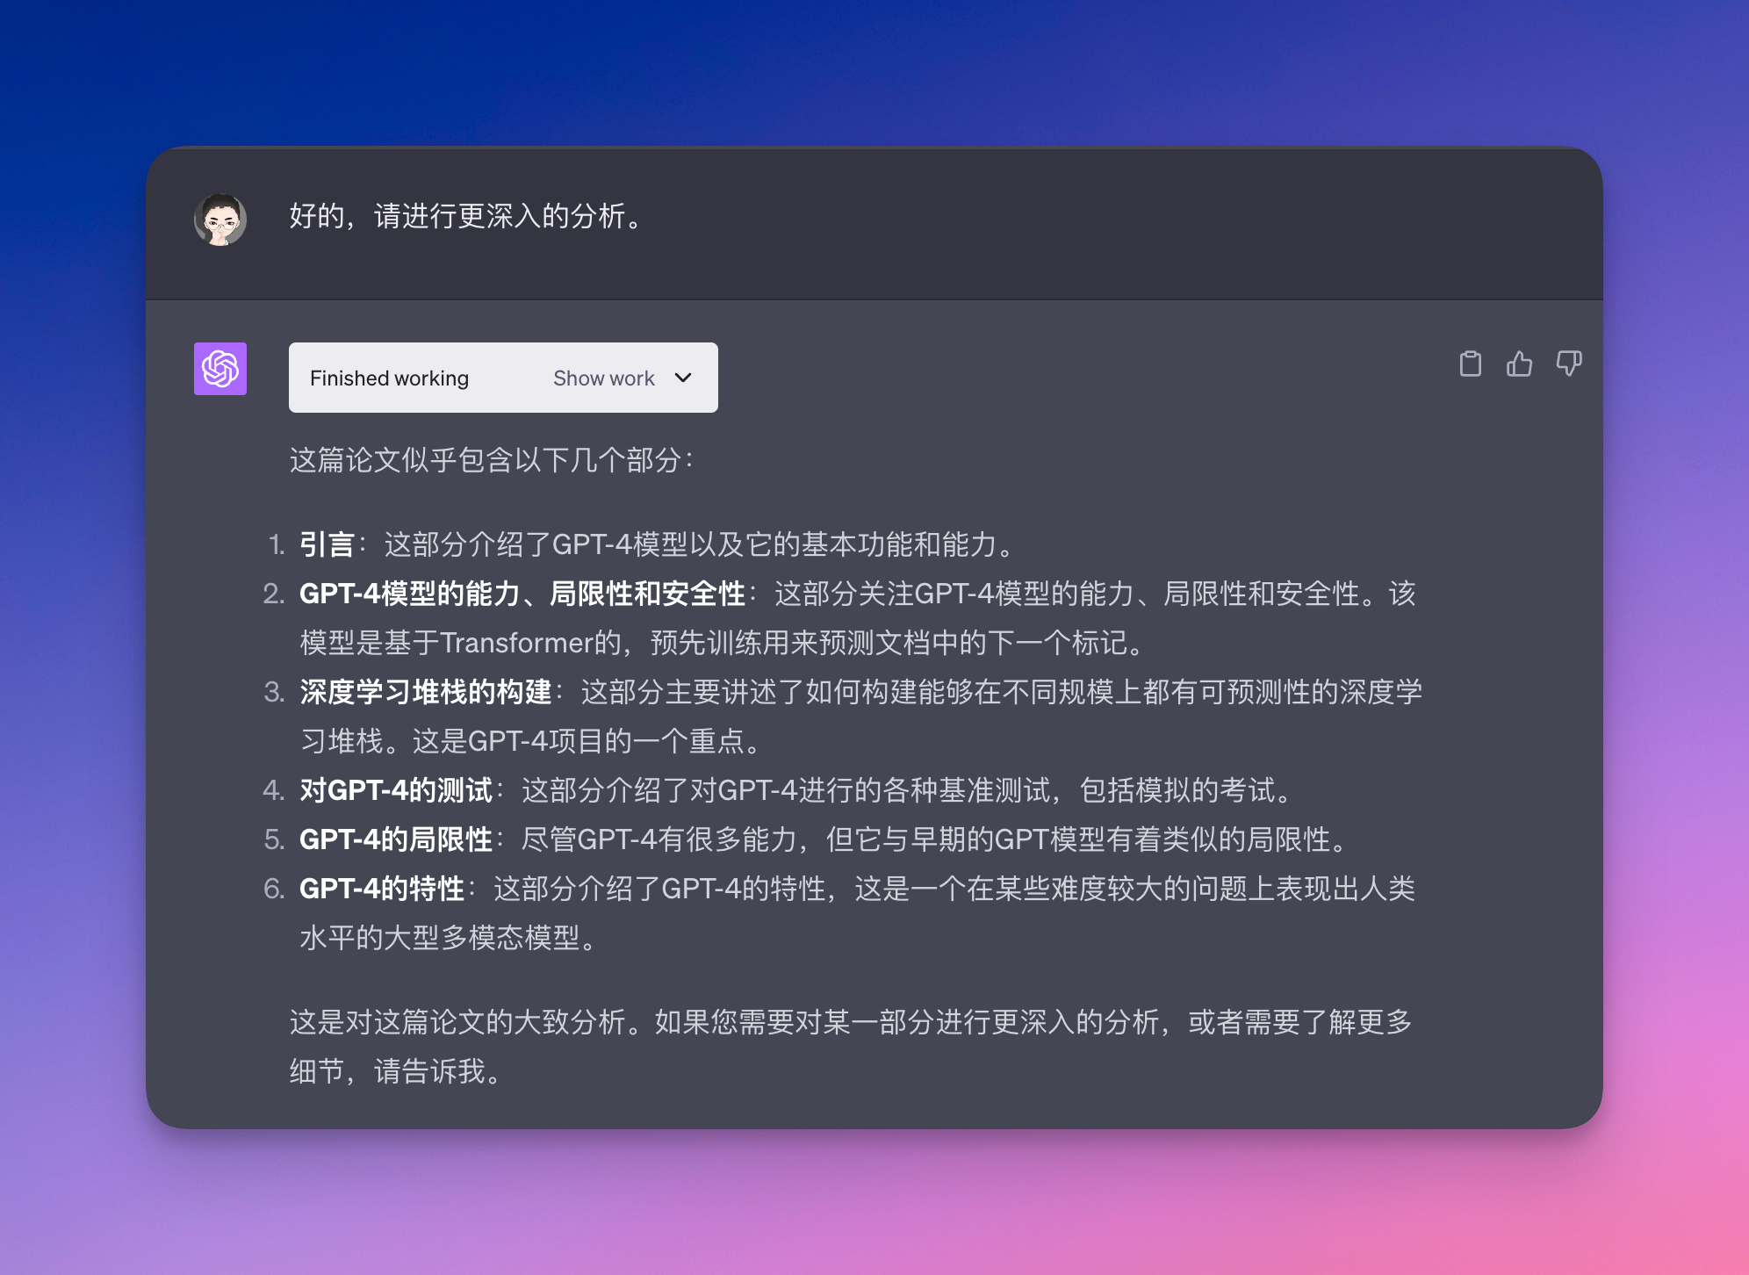The width and height of the screenshot is (1749, 1275).
Task: Click the closing paragraph starting 这是对这篇论文的大致分析
Action: coord(850,1023)
